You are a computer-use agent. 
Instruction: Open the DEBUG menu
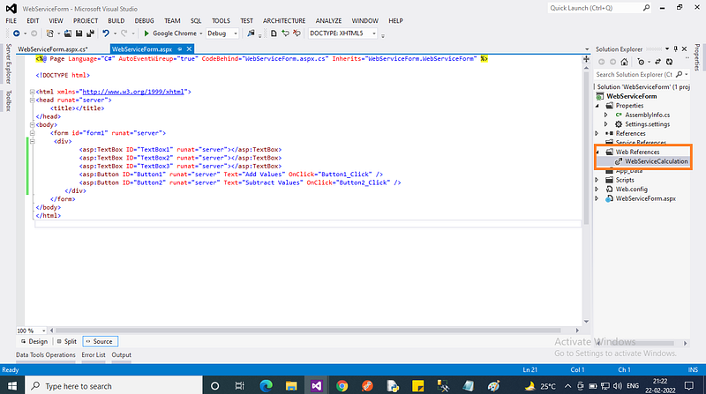pos(144,20)
